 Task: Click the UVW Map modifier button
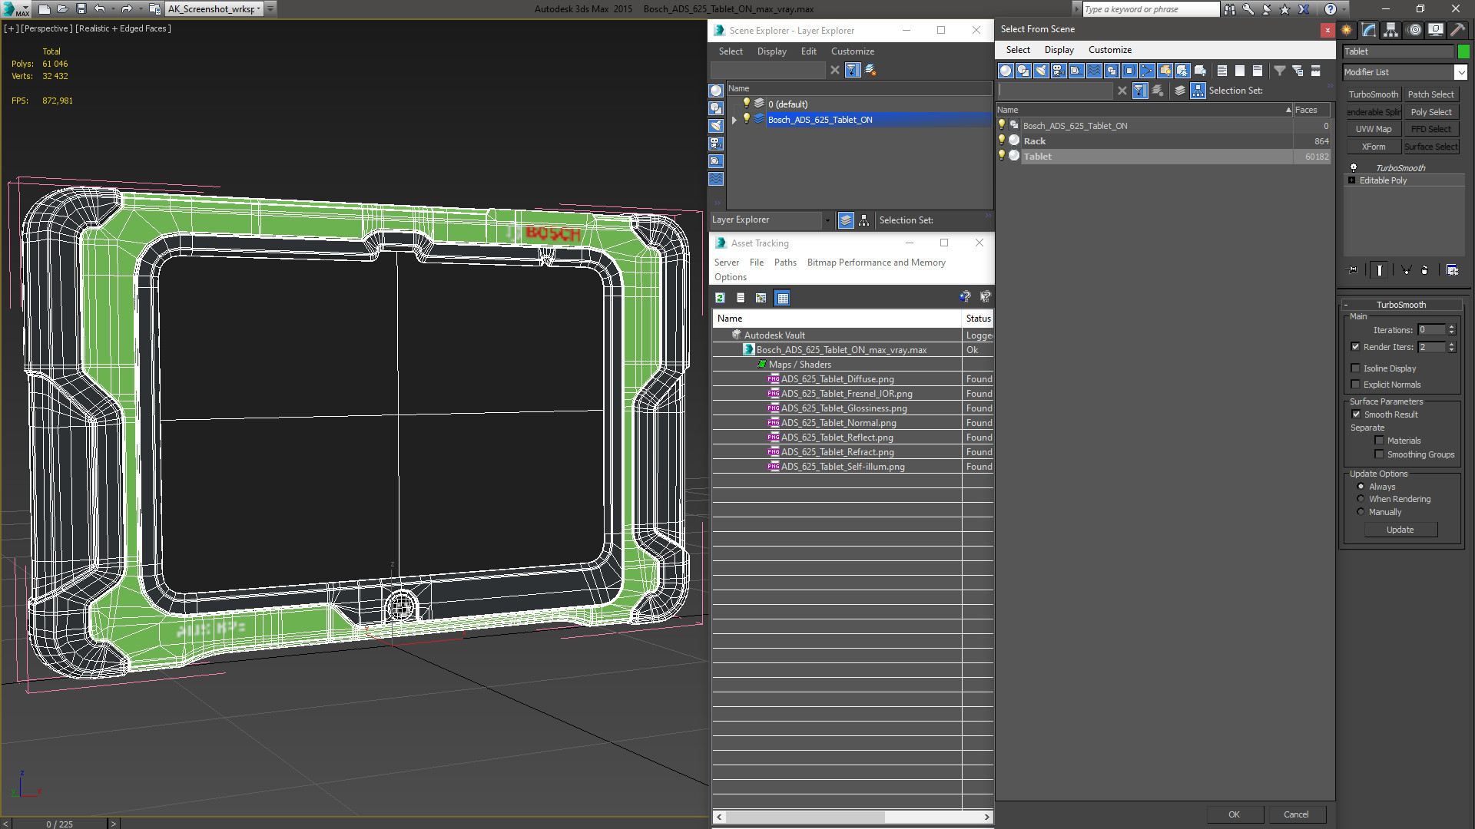1374,129
